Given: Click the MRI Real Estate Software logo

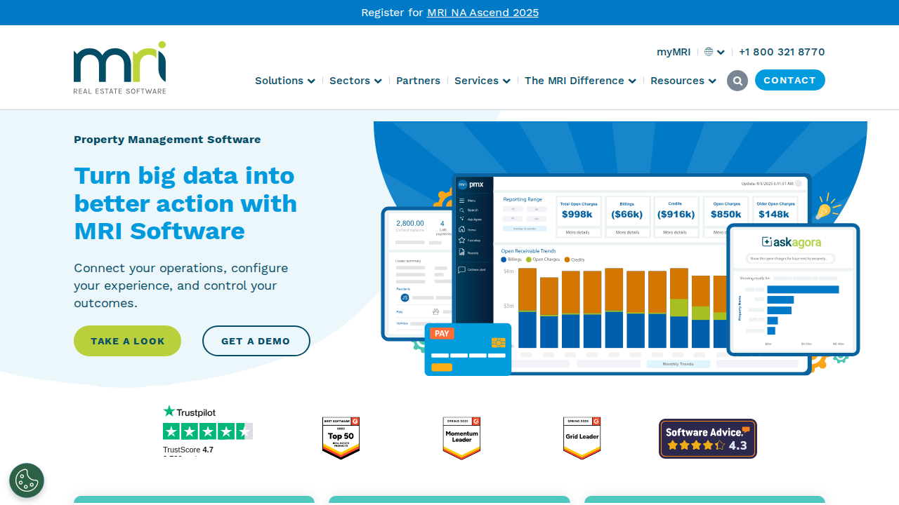Looking at the screenshot, I should pos(120,67).
